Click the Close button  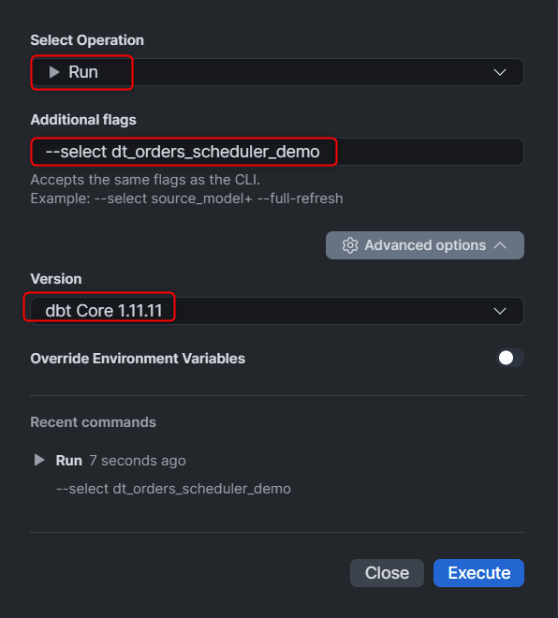pyautogui.click(x=387, y=573)
